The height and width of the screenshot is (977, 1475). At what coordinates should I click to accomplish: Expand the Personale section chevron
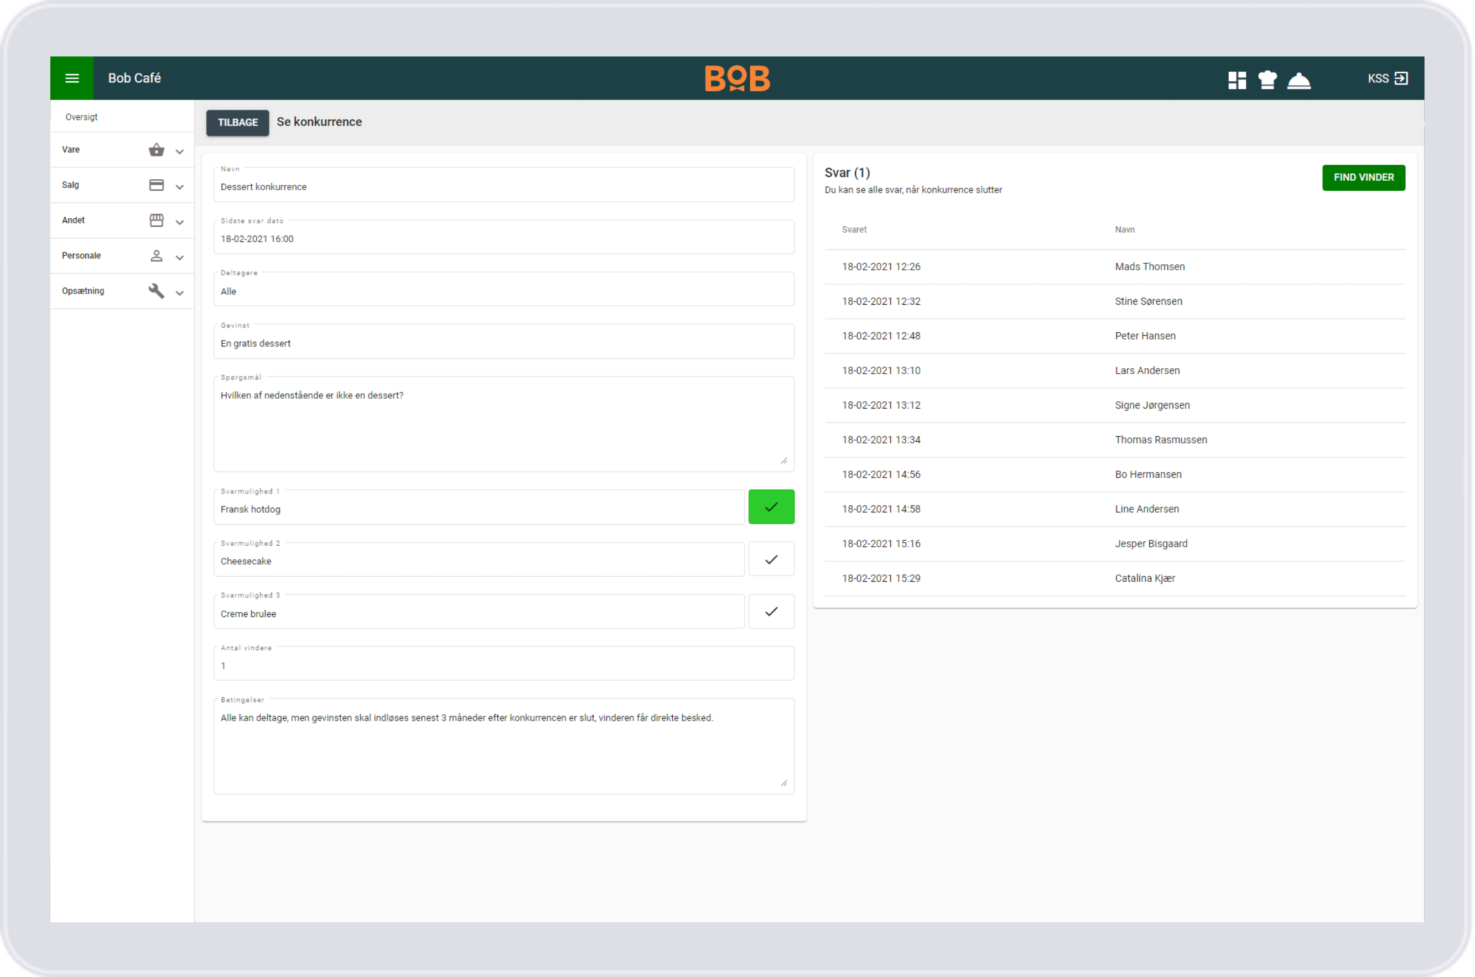tap(180, 257)
